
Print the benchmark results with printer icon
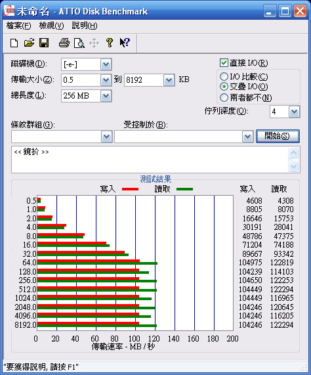pyautogui.click(x=64, y=43)
